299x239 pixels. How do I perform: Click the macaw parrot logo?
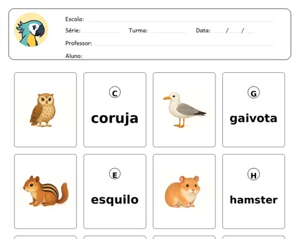coord(31,30)
